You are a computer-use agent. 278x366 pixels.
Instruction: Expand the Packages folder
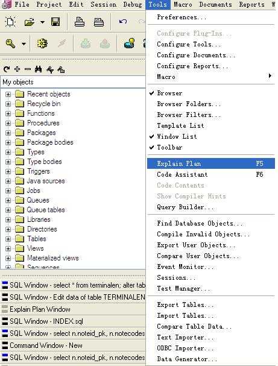pyautogui.click(x=8, y=133)
